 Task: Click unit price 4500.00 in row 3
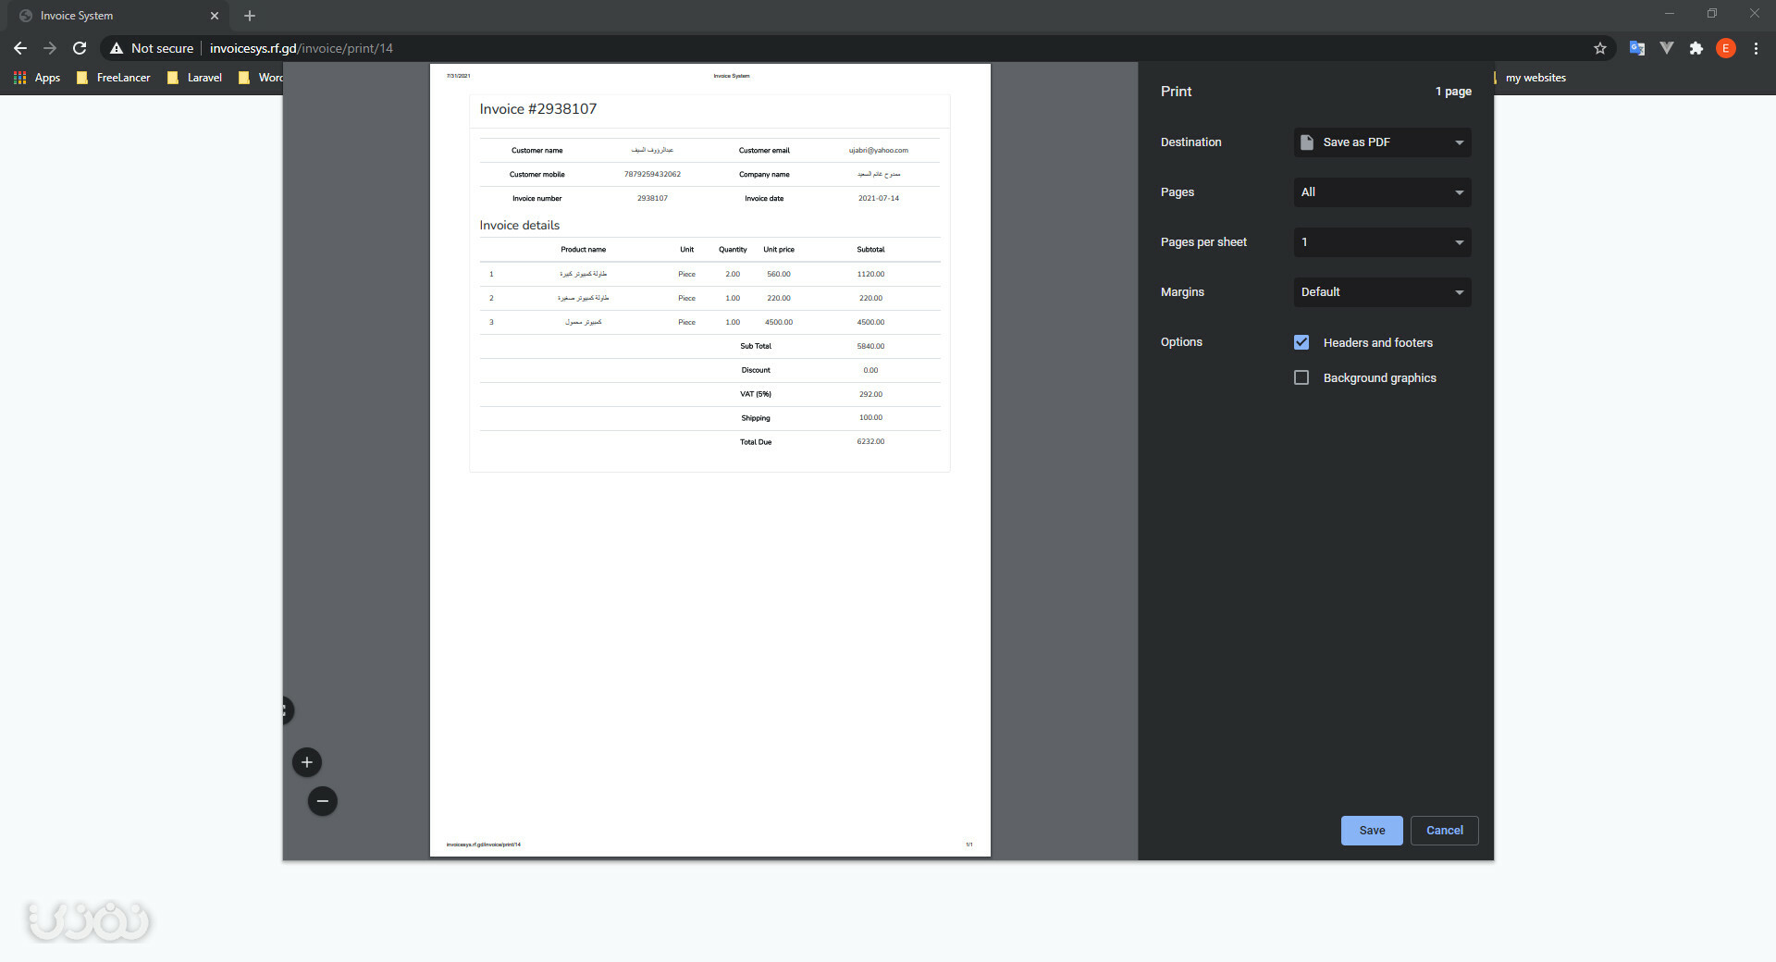click(779, 322)
